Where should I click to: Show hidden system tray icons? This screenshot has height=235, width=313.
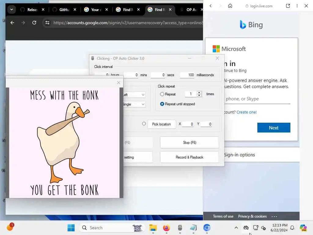[x=236, y=228]
